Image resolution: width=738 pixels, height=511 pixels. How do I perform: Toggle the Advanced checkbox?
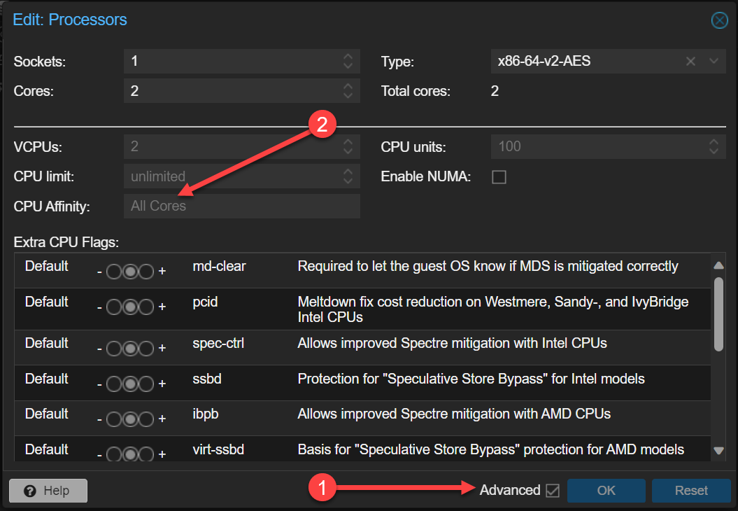(x=553, y=491)
